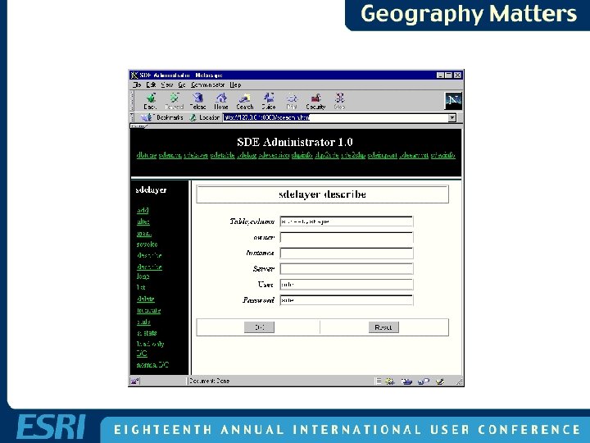Screen dimensions: 590x443
Task: Select the normal I/O sidebar link
Action: click(152, 364)
